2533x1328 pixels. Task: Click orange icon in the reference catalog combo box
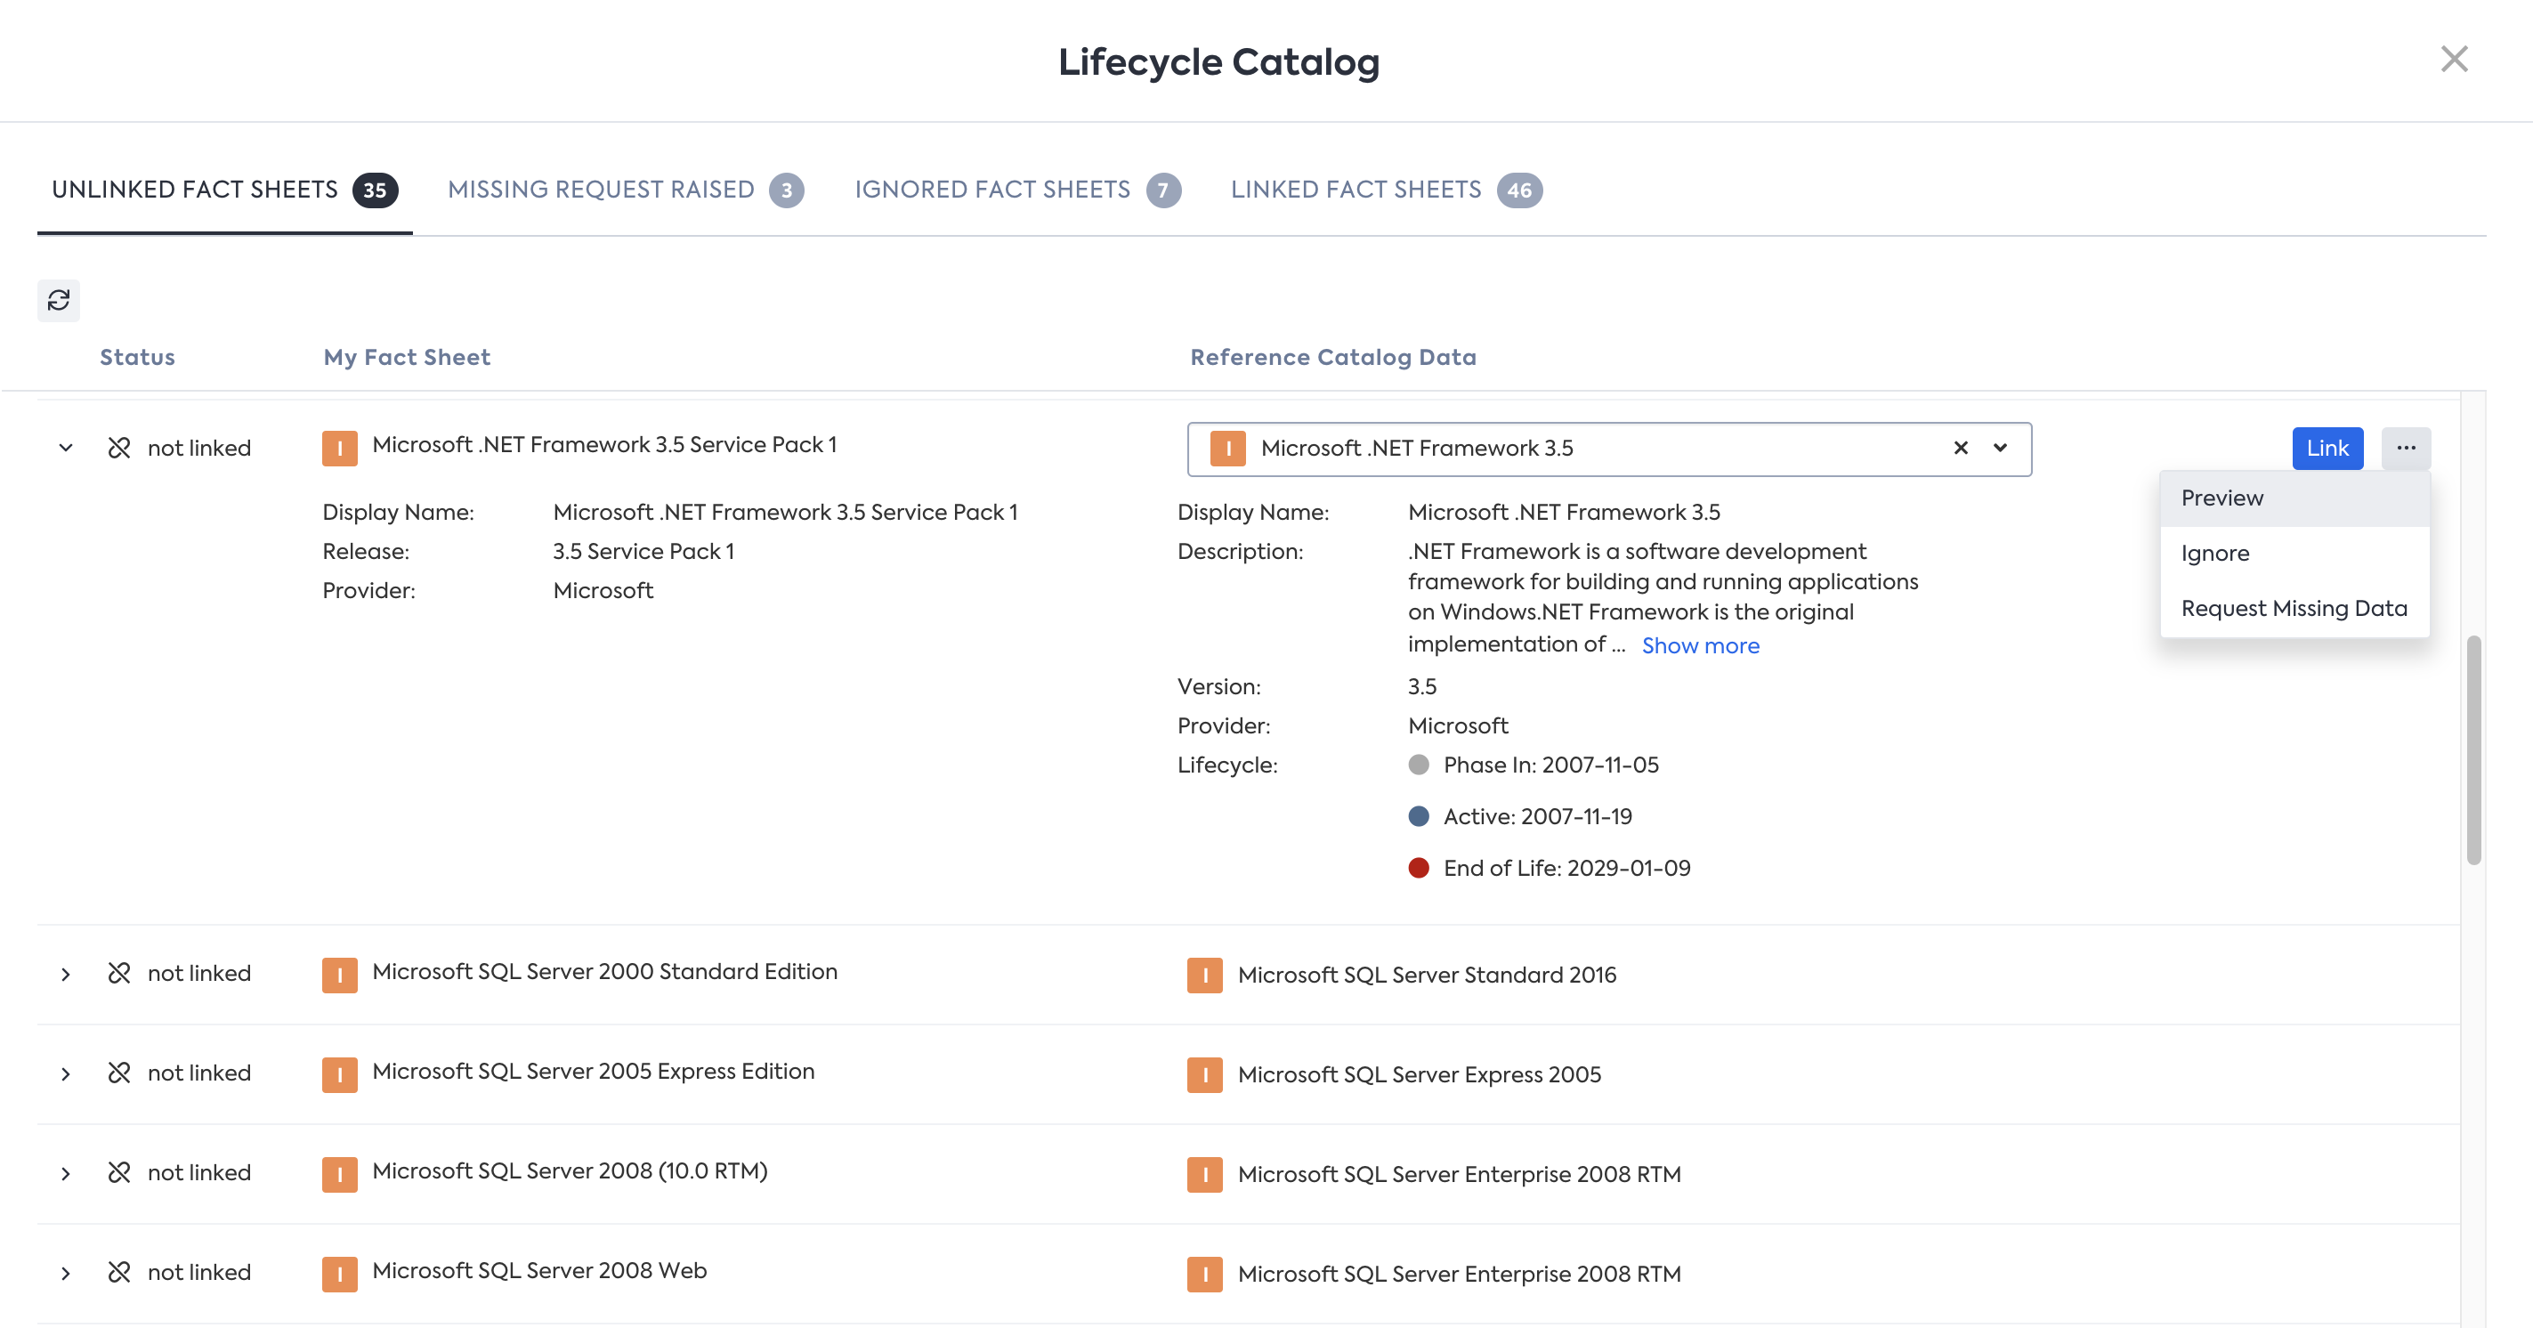1228,449
